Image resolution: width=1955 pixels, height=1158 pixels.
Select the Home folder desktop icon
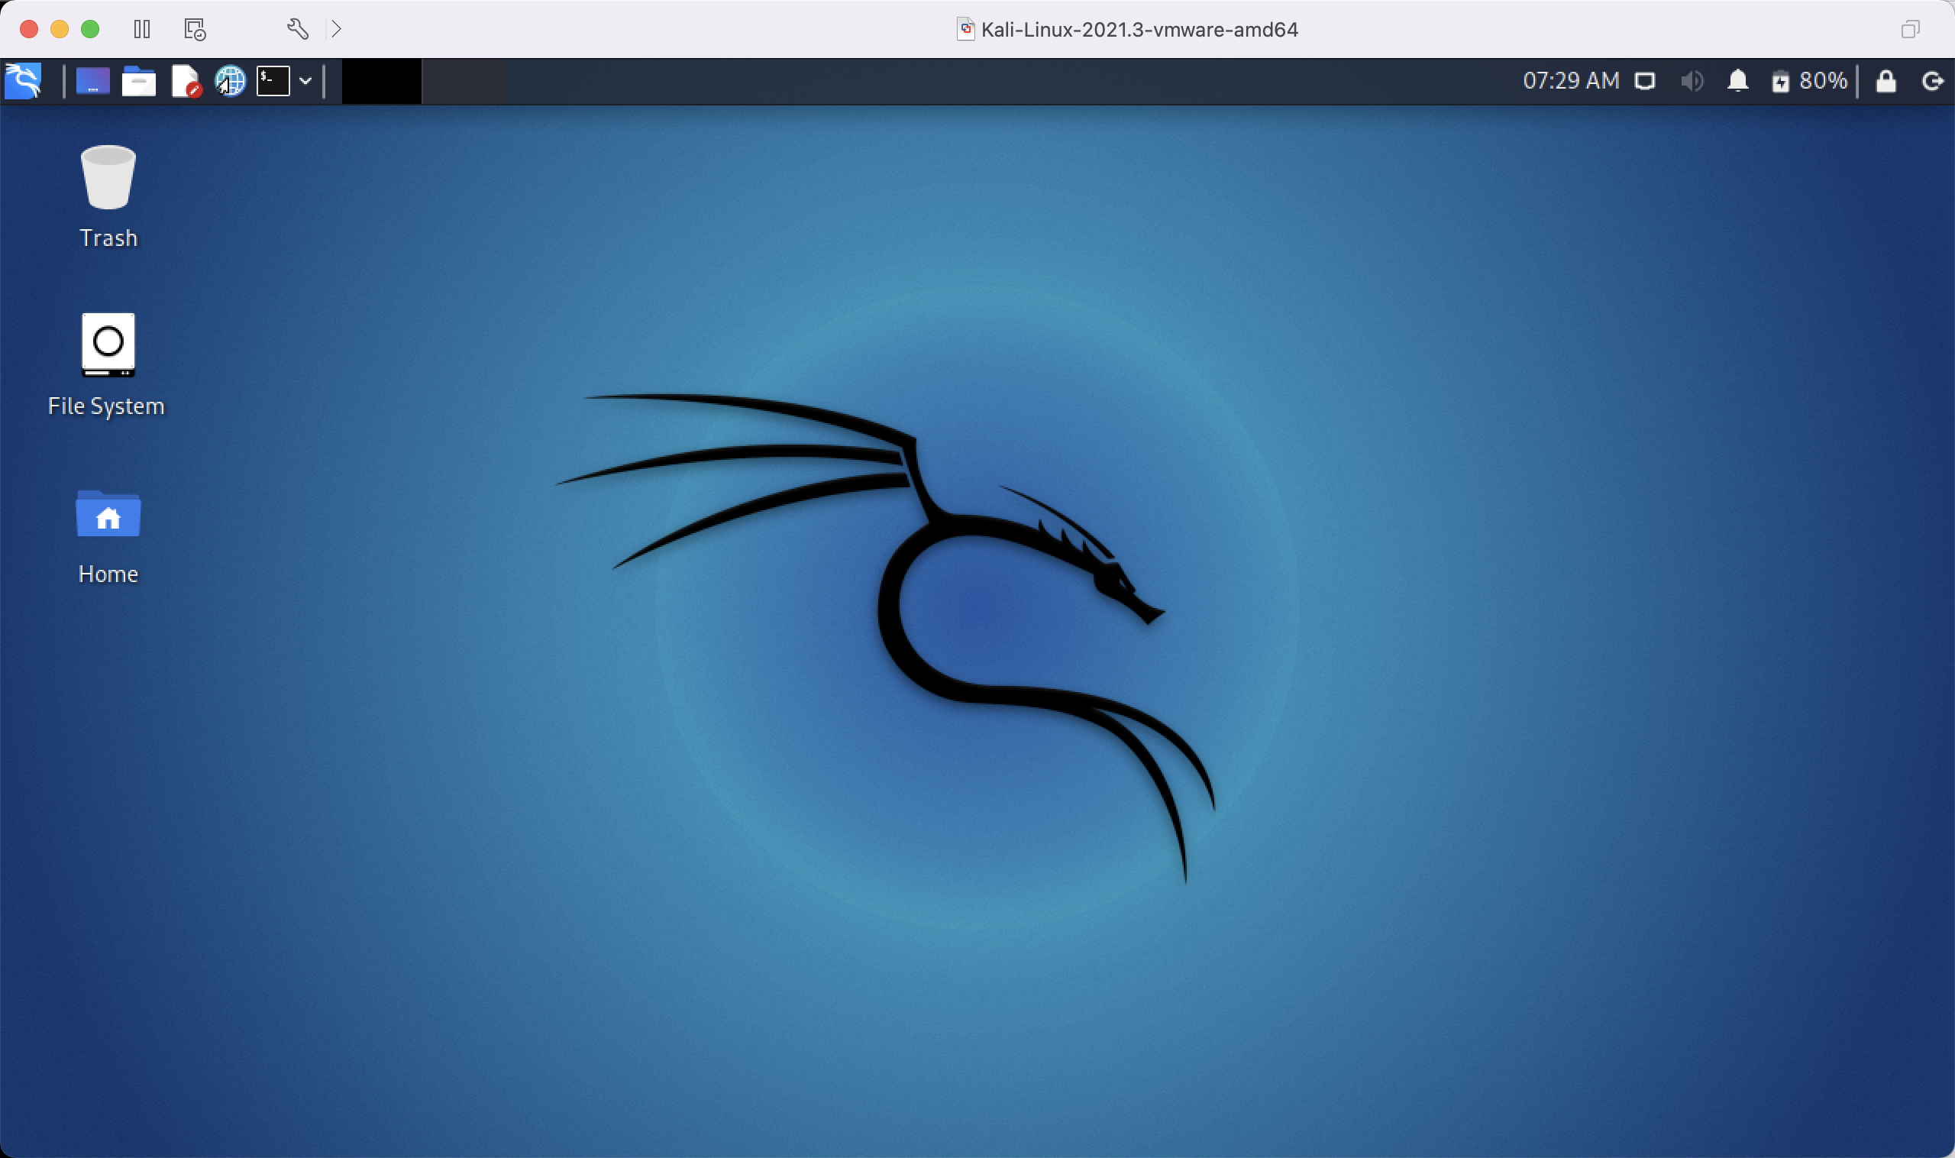pos(108,513)
